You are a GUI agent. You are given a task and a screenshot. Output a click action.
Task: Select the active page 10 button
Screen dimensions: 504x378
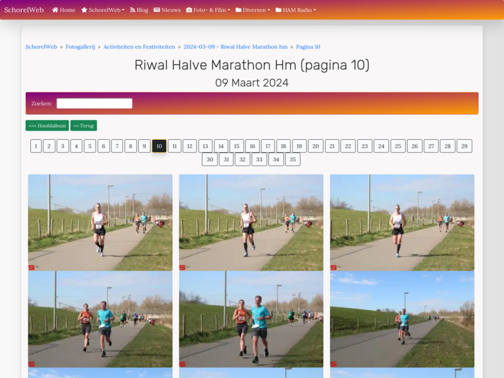click(x=159, y=146)
